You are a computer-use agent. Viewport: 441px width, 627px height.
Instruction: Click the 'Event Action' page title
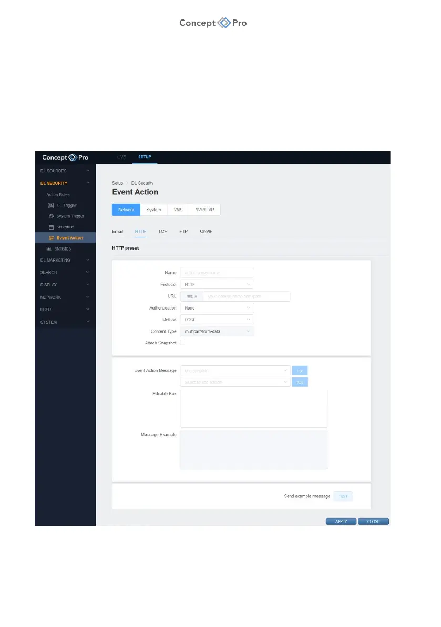(x=135, y=192)
